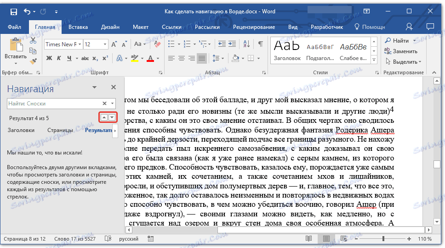
Task: Show paragraph marks with the pilcrow icon
Action: [260, 44]
